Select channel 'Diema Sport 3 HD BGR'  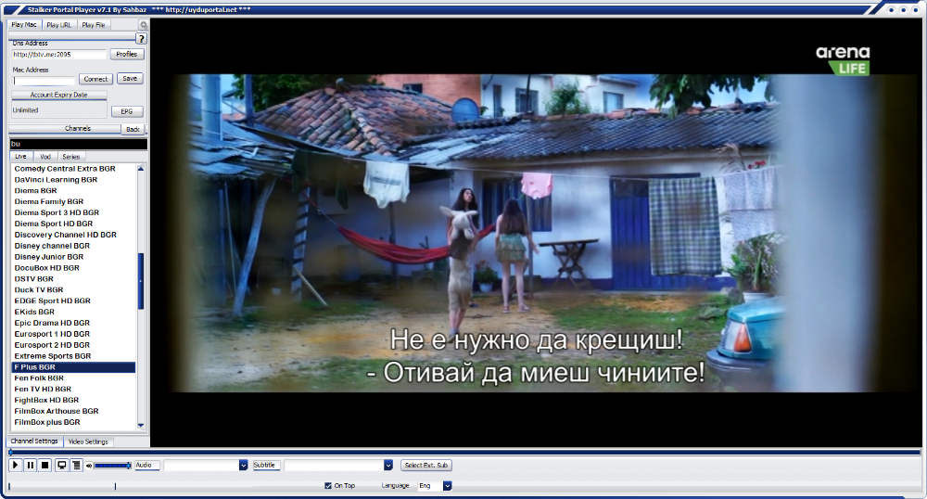[57, 212]
